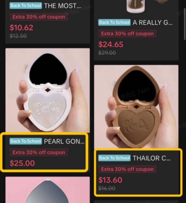
Task: Click the $24.65 sale price
Action: coord(111,44)
